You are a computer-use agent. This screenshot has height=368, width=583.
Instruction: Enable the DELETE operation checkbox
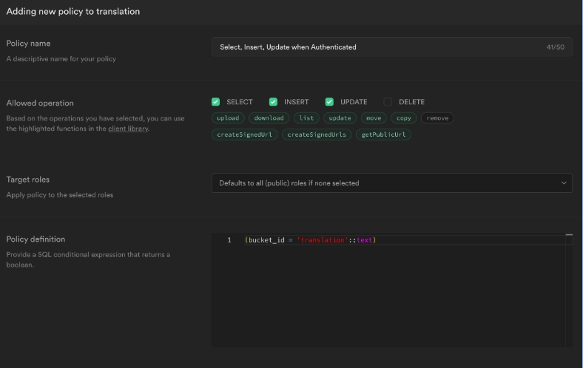[388, 102]
